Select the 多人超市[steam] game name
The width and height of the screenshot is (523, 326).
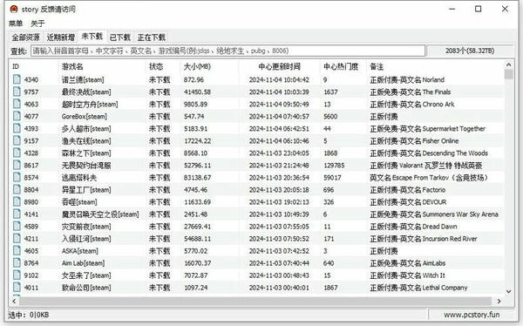[x=86, y=128]
